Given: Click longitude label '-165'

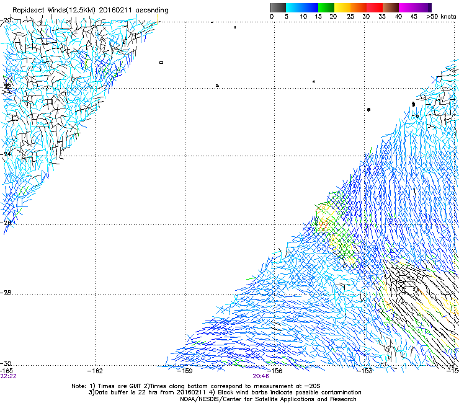Looking at the screenshot, I should tap(6, 371).
